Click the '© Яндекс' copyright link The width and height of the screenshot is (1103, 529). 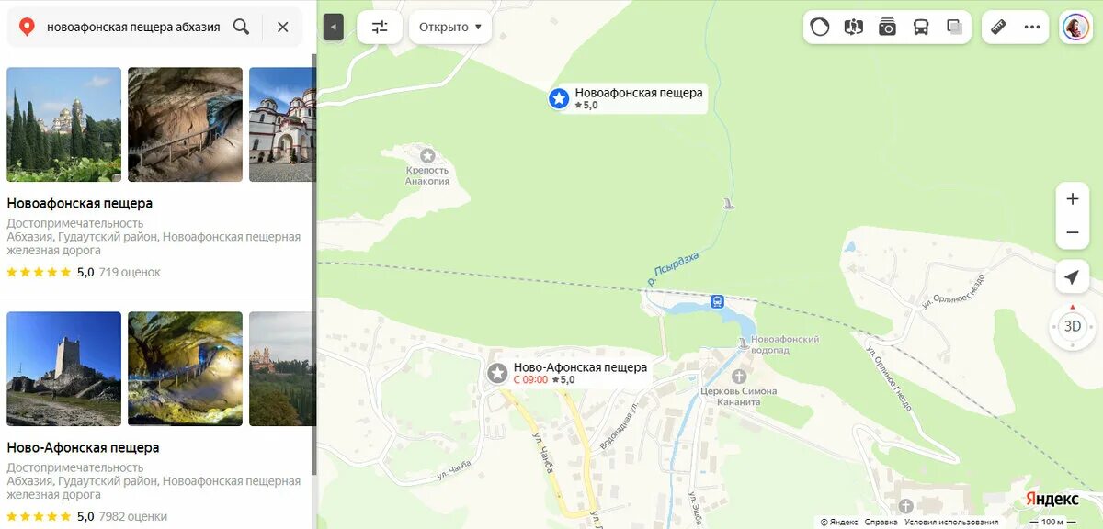839,522
